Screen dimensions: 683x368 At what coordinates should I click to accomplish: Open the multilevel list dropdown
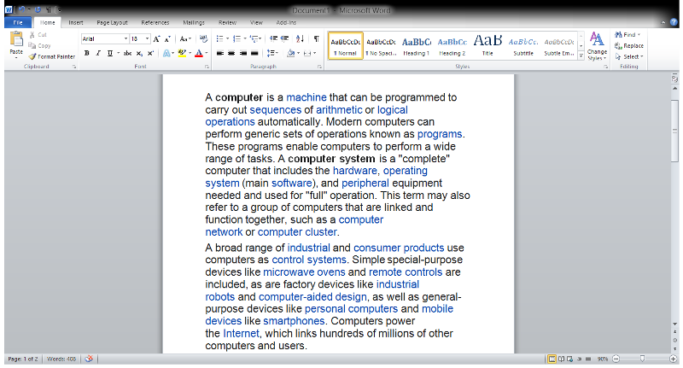pyautogui.click(x=260, y=38)
